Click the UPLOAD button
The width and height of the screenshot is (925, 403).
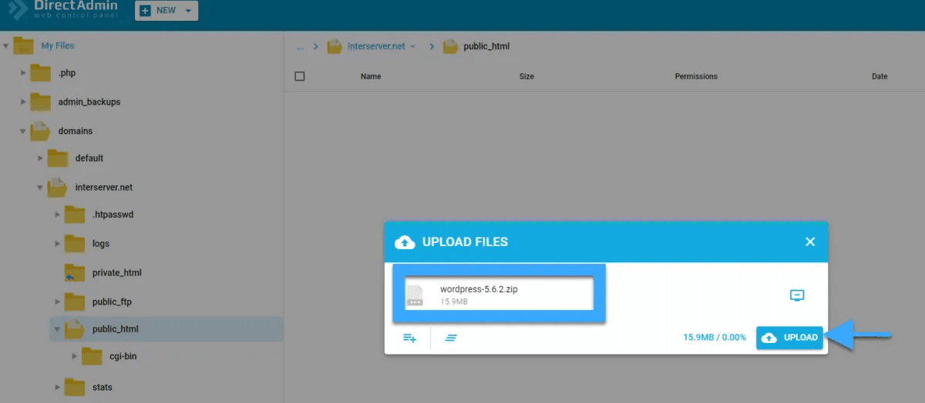tap(790, 338)
